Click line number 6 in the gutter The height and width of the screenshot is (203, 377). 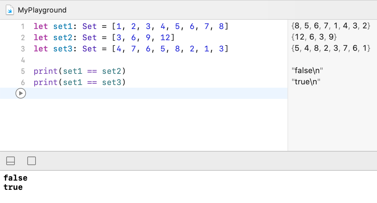pyautogui.click(x=23, y=82)
